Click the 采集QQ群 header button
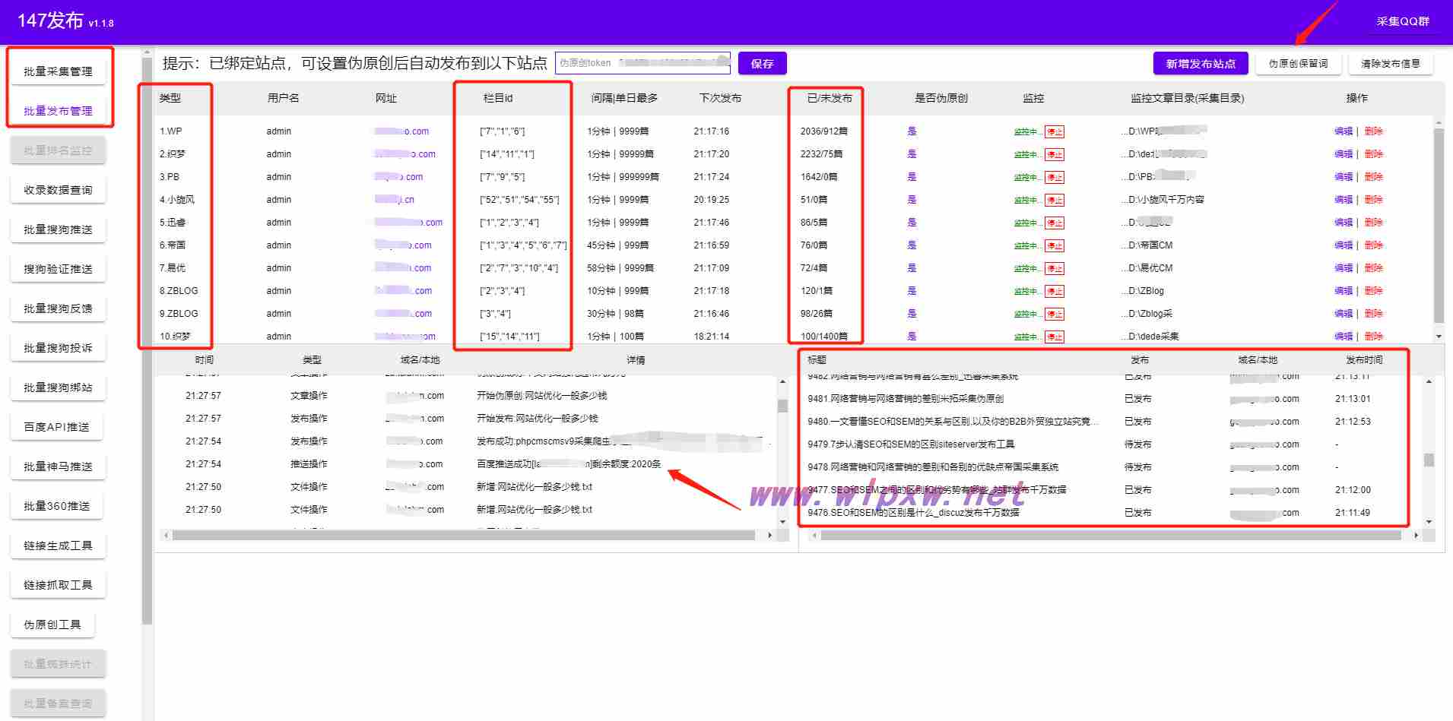Viewport: 1453px width, 721px height. pos(1403,21)
